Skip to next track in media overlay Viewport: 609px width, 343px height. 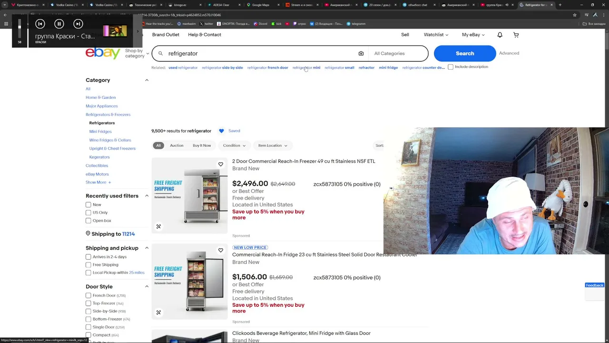(78, 24)
